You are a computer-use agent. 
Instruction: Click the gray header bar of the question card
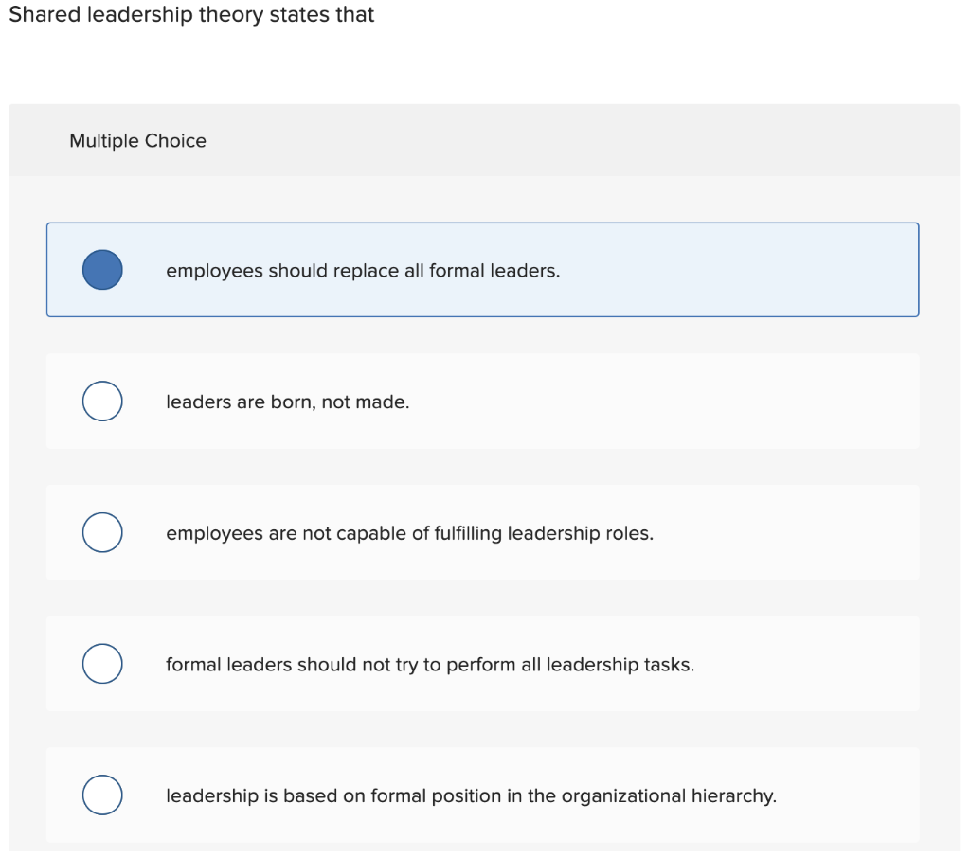[485, 140]
